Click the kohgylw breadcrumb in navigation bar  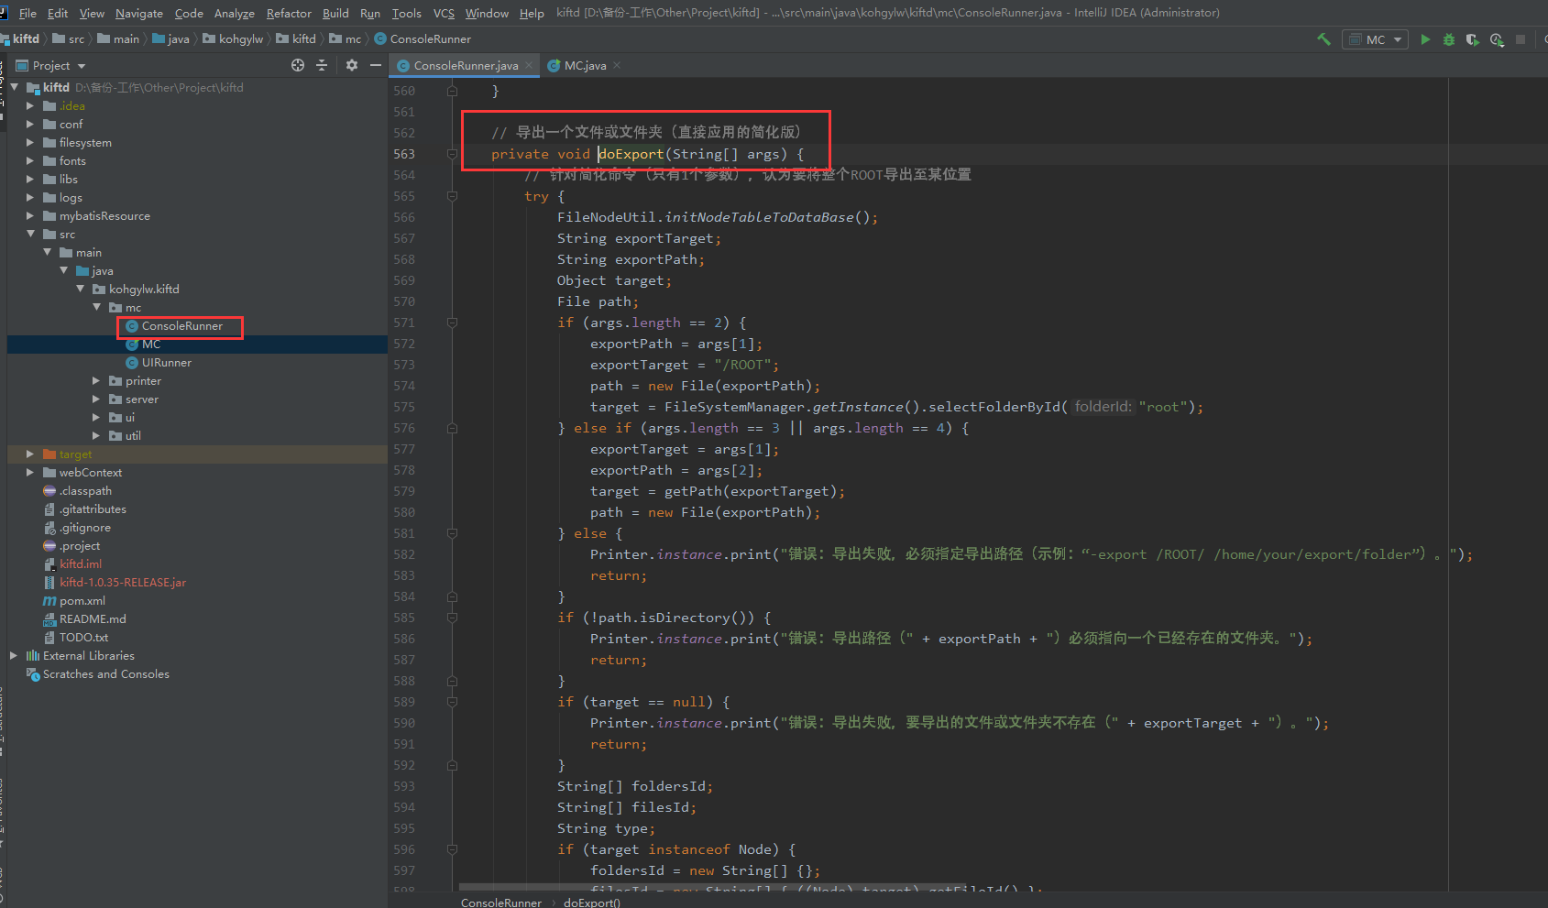(240, 38)
